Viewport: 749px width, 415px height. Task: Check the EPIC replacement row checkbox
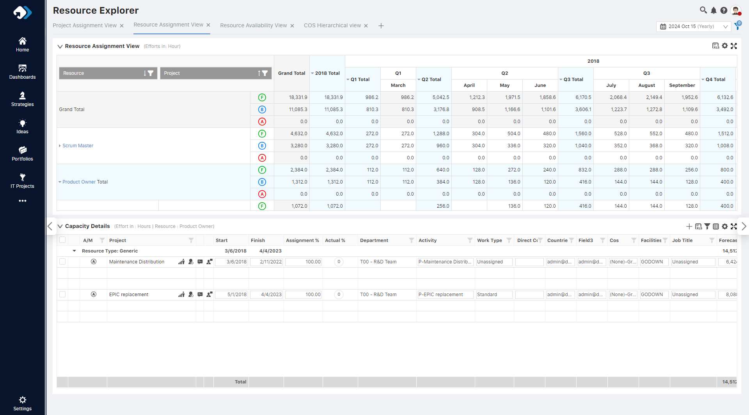(x=62, y=294)
